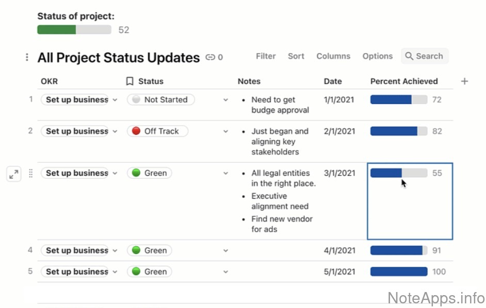This screenshot has height=308, width=486.
Task: Click the add column plus icon
Action: (x=464, y=81)
